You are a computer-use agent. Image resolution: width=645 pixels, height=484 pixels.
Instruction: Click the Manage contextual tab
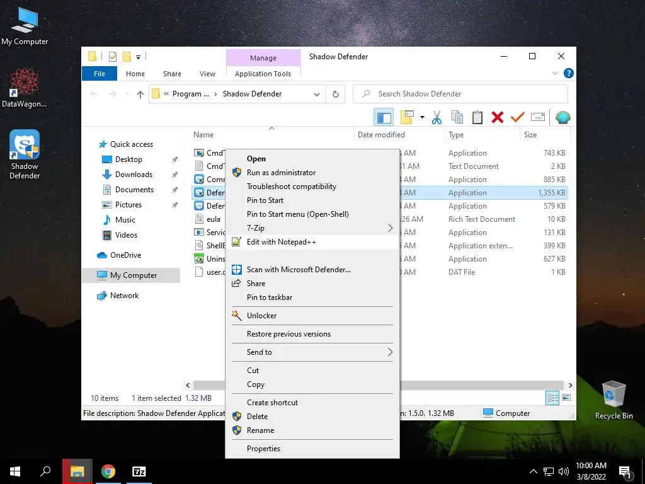[x=263, y=58]
